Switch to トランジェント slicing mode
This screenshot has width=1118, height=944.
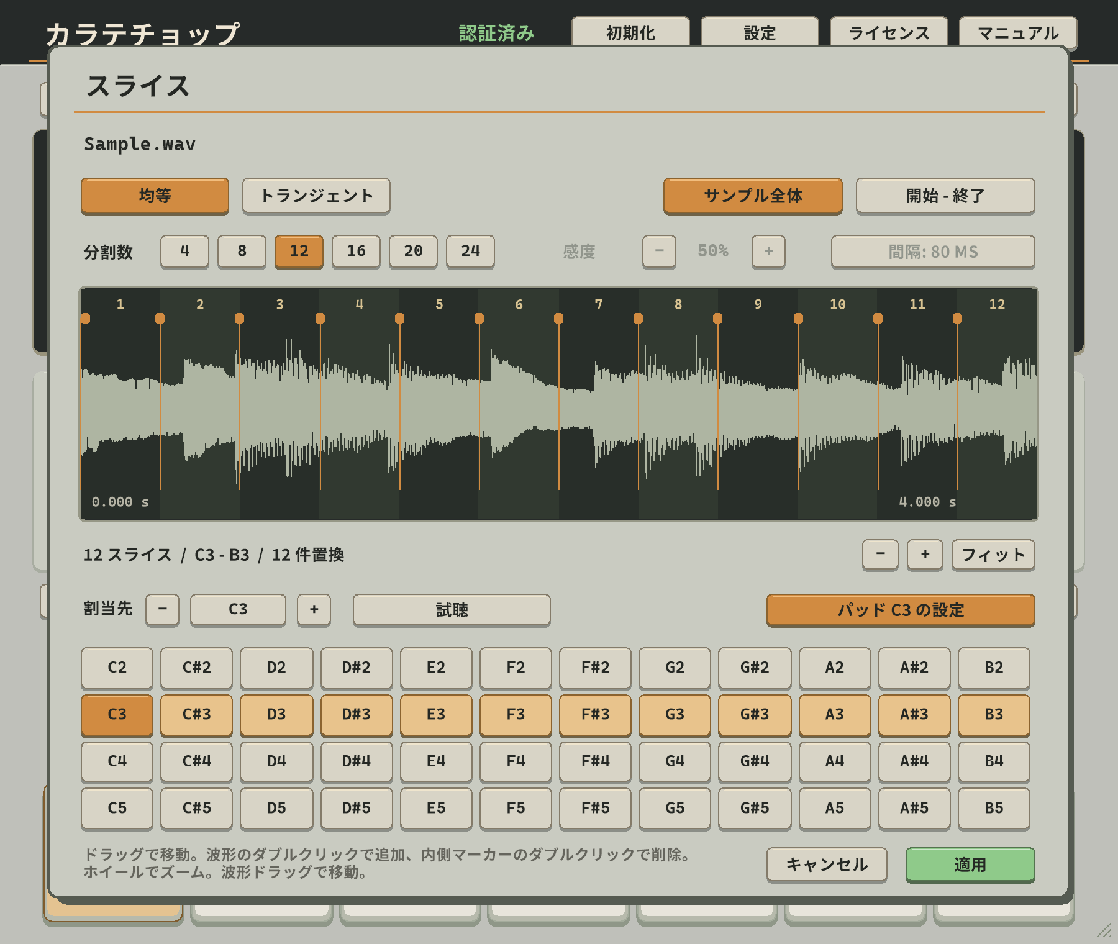coord(316,196)
